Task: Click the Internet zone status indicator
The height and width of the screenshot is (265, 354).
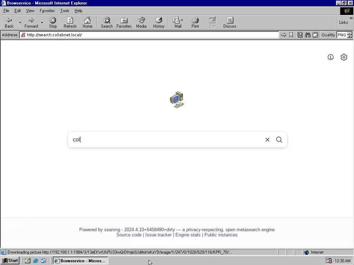Action: point(314,252)
